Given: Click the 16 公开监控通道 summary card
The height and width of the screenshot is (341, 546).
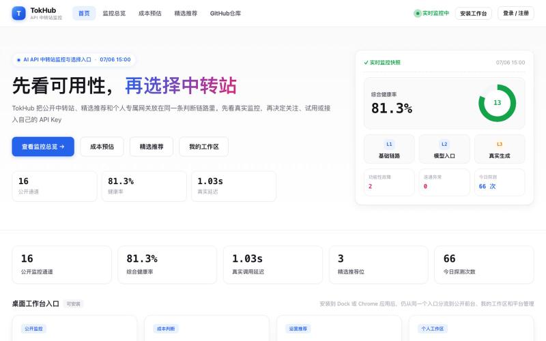Looking at the screenshot, I should pos(62,265).
